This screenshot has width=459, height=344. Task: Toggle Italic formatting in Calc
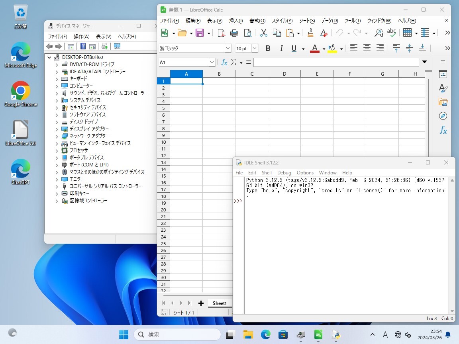click(281, 48)
